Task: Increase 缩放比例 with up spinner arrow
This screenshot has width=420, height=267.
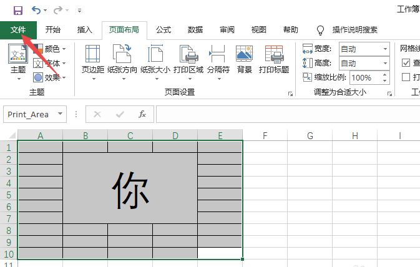Action: 384,75
